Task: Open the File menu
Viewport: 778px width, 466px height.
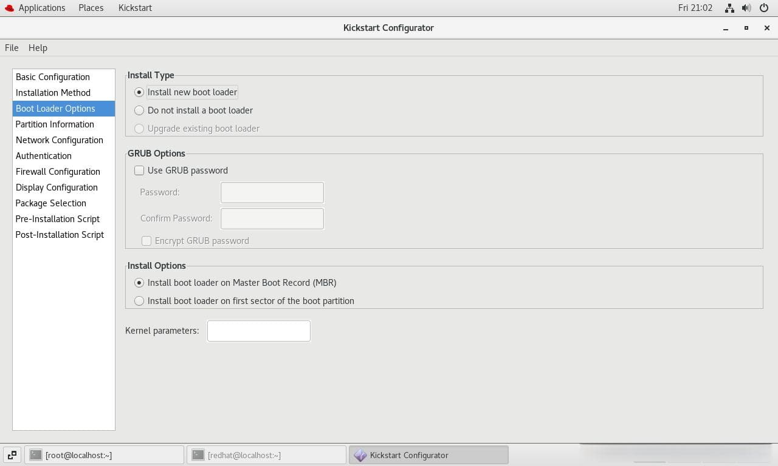Action: point(12,48)
